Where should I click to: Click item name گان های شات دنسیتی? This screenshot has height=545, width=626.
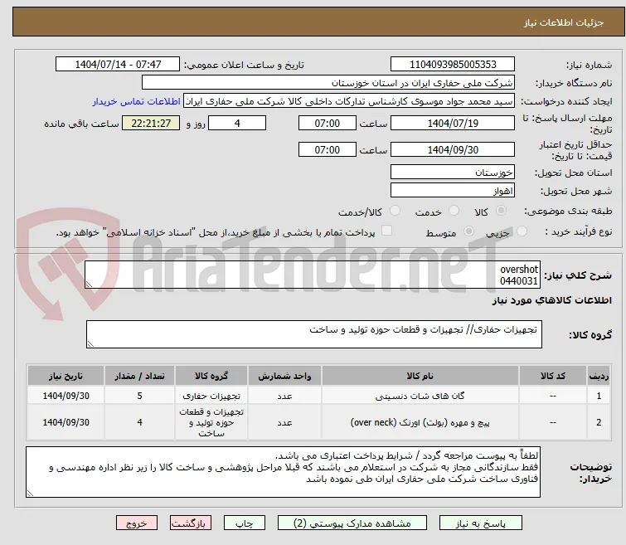pyautogui.click(x=420, y=396)
